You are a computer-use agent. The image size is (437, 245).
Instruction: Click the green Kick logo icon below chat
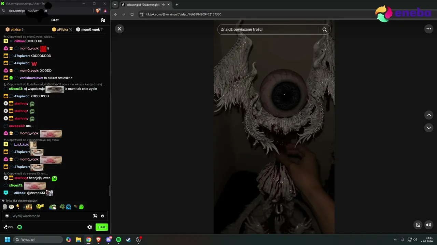coord(19,227)
